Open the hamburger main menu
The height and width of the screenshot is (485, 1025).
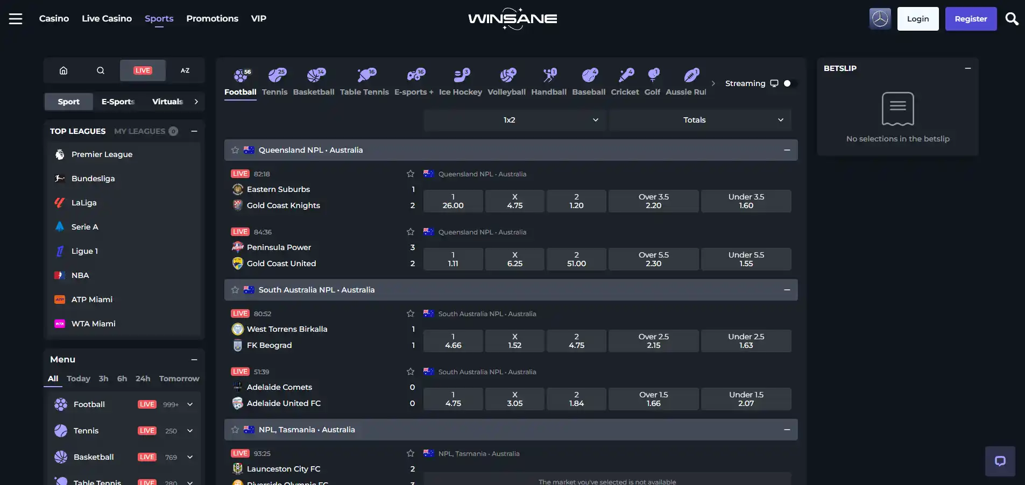(16, 19)
